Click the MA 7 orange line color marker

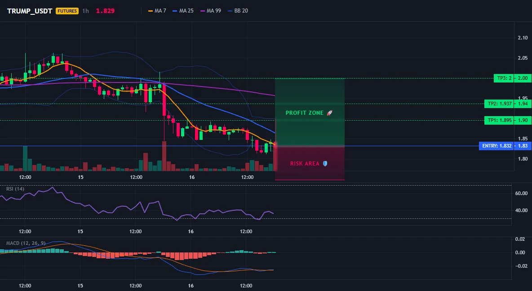pyautogui.click(x=151, y=11)
